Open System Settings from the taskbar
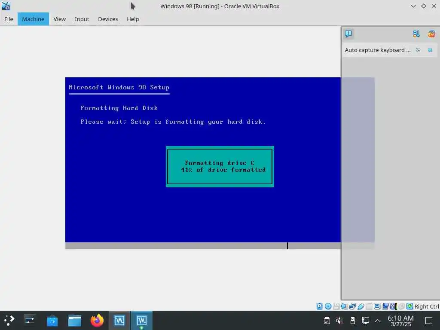This screenshot has height=330, width=440. pos(30,320)
